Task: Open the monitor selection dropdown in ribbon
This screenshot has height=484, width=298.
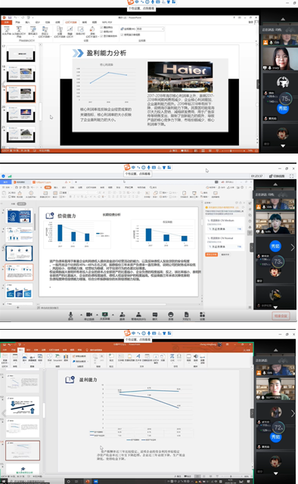Action: 150,29
